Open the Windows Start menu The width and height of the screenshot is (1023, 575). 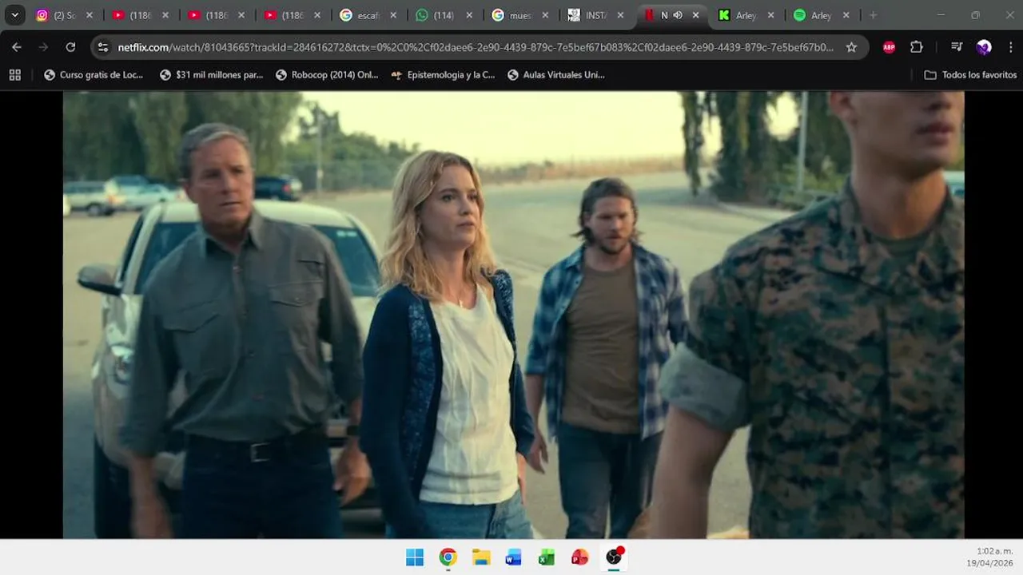[415, 557]
